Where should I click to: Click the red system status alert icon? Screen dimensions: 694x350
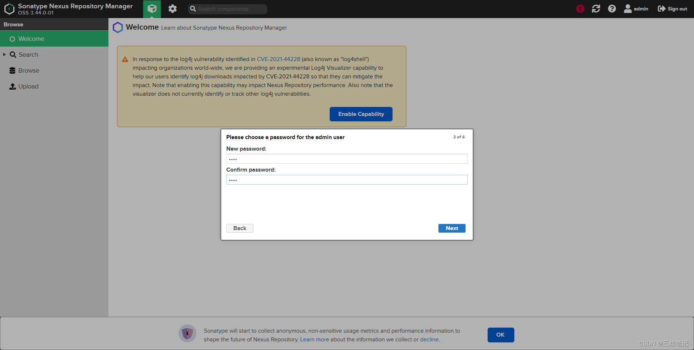(x=580, y=9)
